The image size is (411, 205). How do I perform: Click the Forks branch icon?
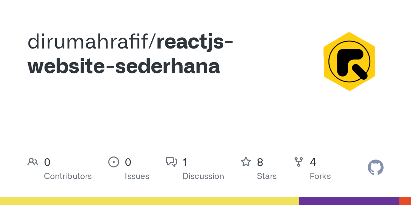pos(299,162)
